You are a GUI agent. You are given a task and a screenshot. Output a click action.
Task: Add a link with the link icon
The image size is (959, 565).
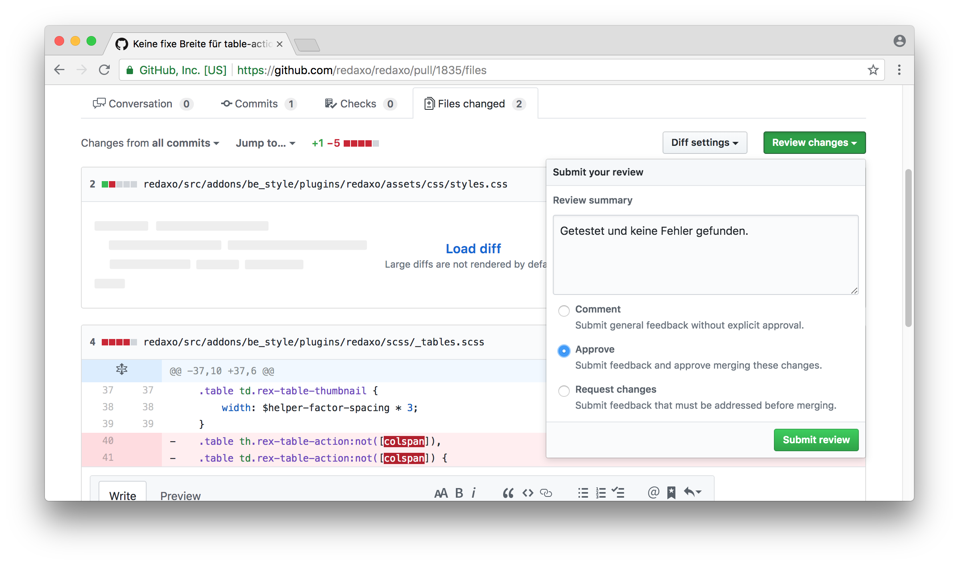tap(546, 492)
